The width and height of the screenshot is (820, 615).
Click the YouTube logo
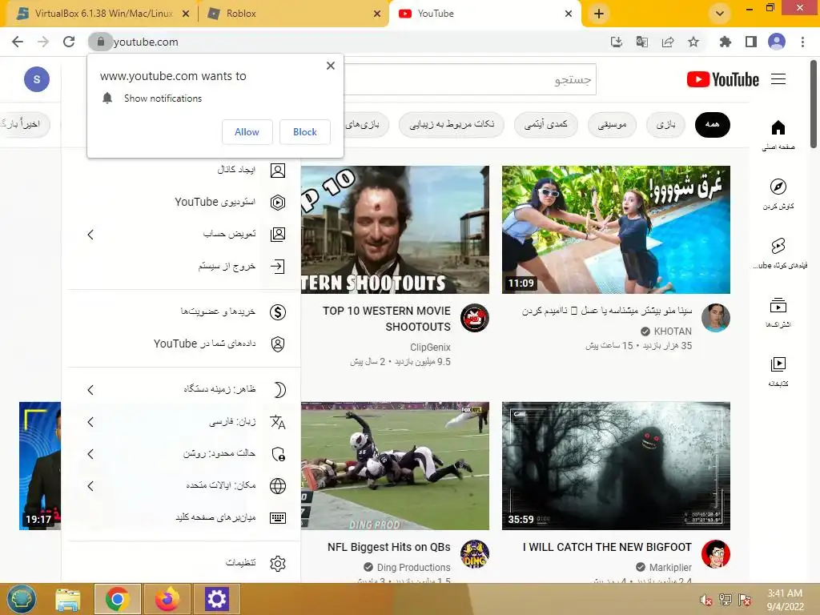[723, 79]
